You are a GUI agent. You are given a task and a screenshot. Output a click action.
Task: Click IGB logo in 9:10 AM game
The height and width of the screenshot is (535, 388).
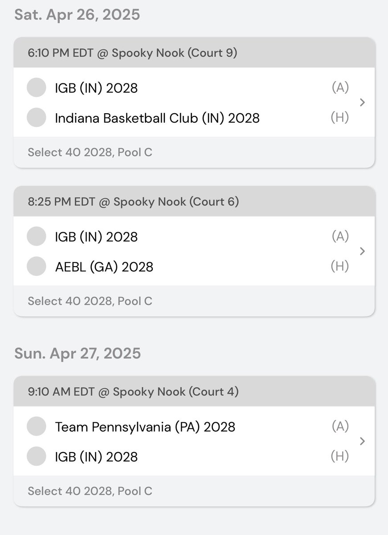(x=37, y=457)
